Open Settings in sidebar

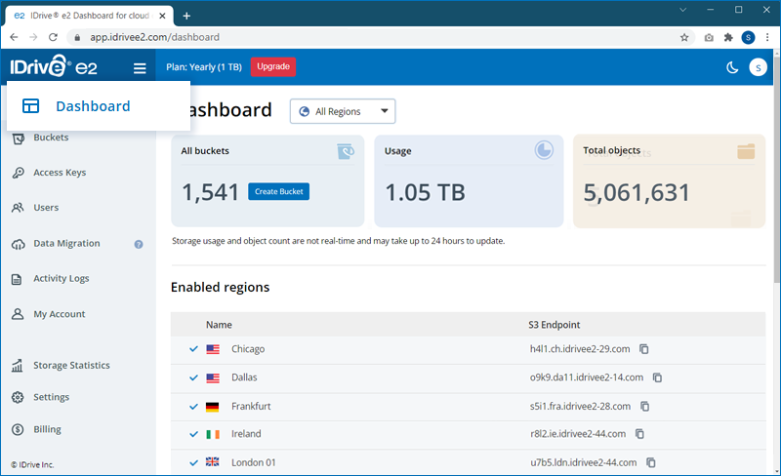[x=52, y=397]
